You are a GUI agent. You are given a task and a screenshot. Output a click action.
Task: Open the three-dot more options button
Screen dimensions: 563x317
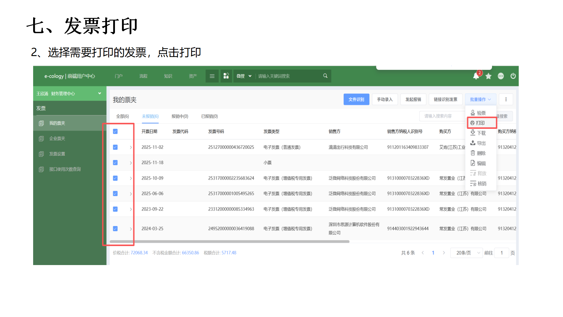[x=506, y=100]
